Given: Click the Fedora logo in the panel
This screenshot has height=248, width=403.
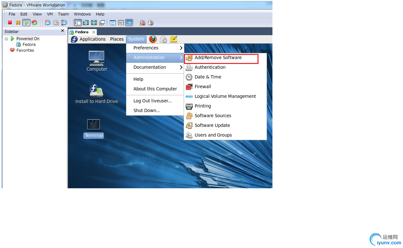Looking at the screenshot, I should point(74,39).
